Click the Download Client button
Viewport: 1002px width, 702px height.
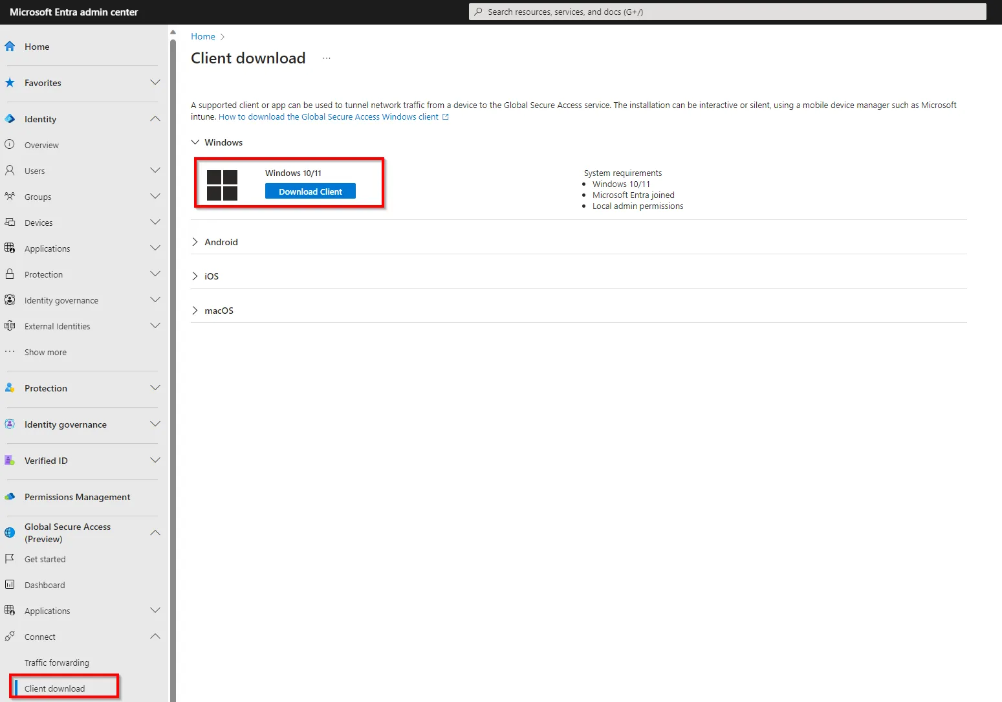(310, 192)
